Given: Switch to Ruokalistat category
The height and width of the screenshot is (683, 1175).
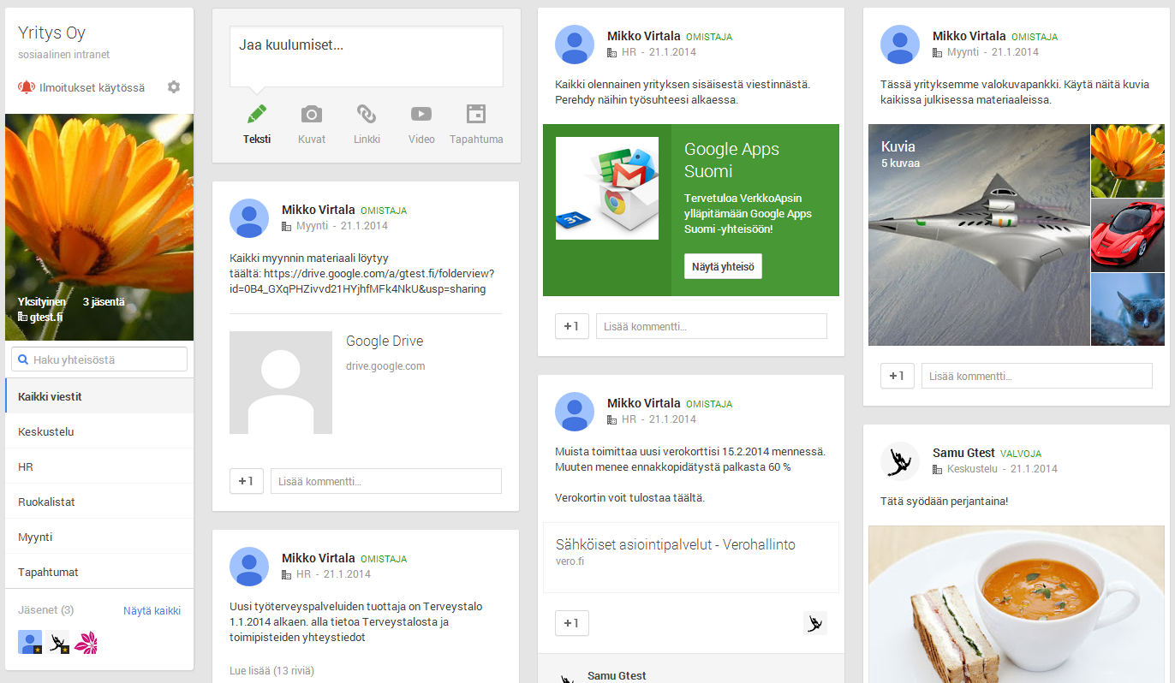Looking at the screenshot, I should [46, 502].
